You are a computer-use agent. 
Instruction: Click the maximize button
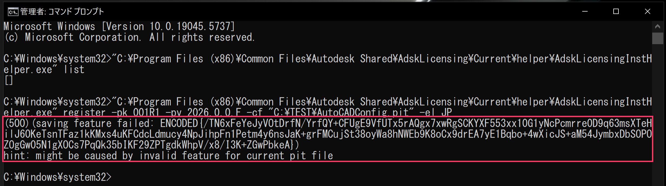pos(616,11)
